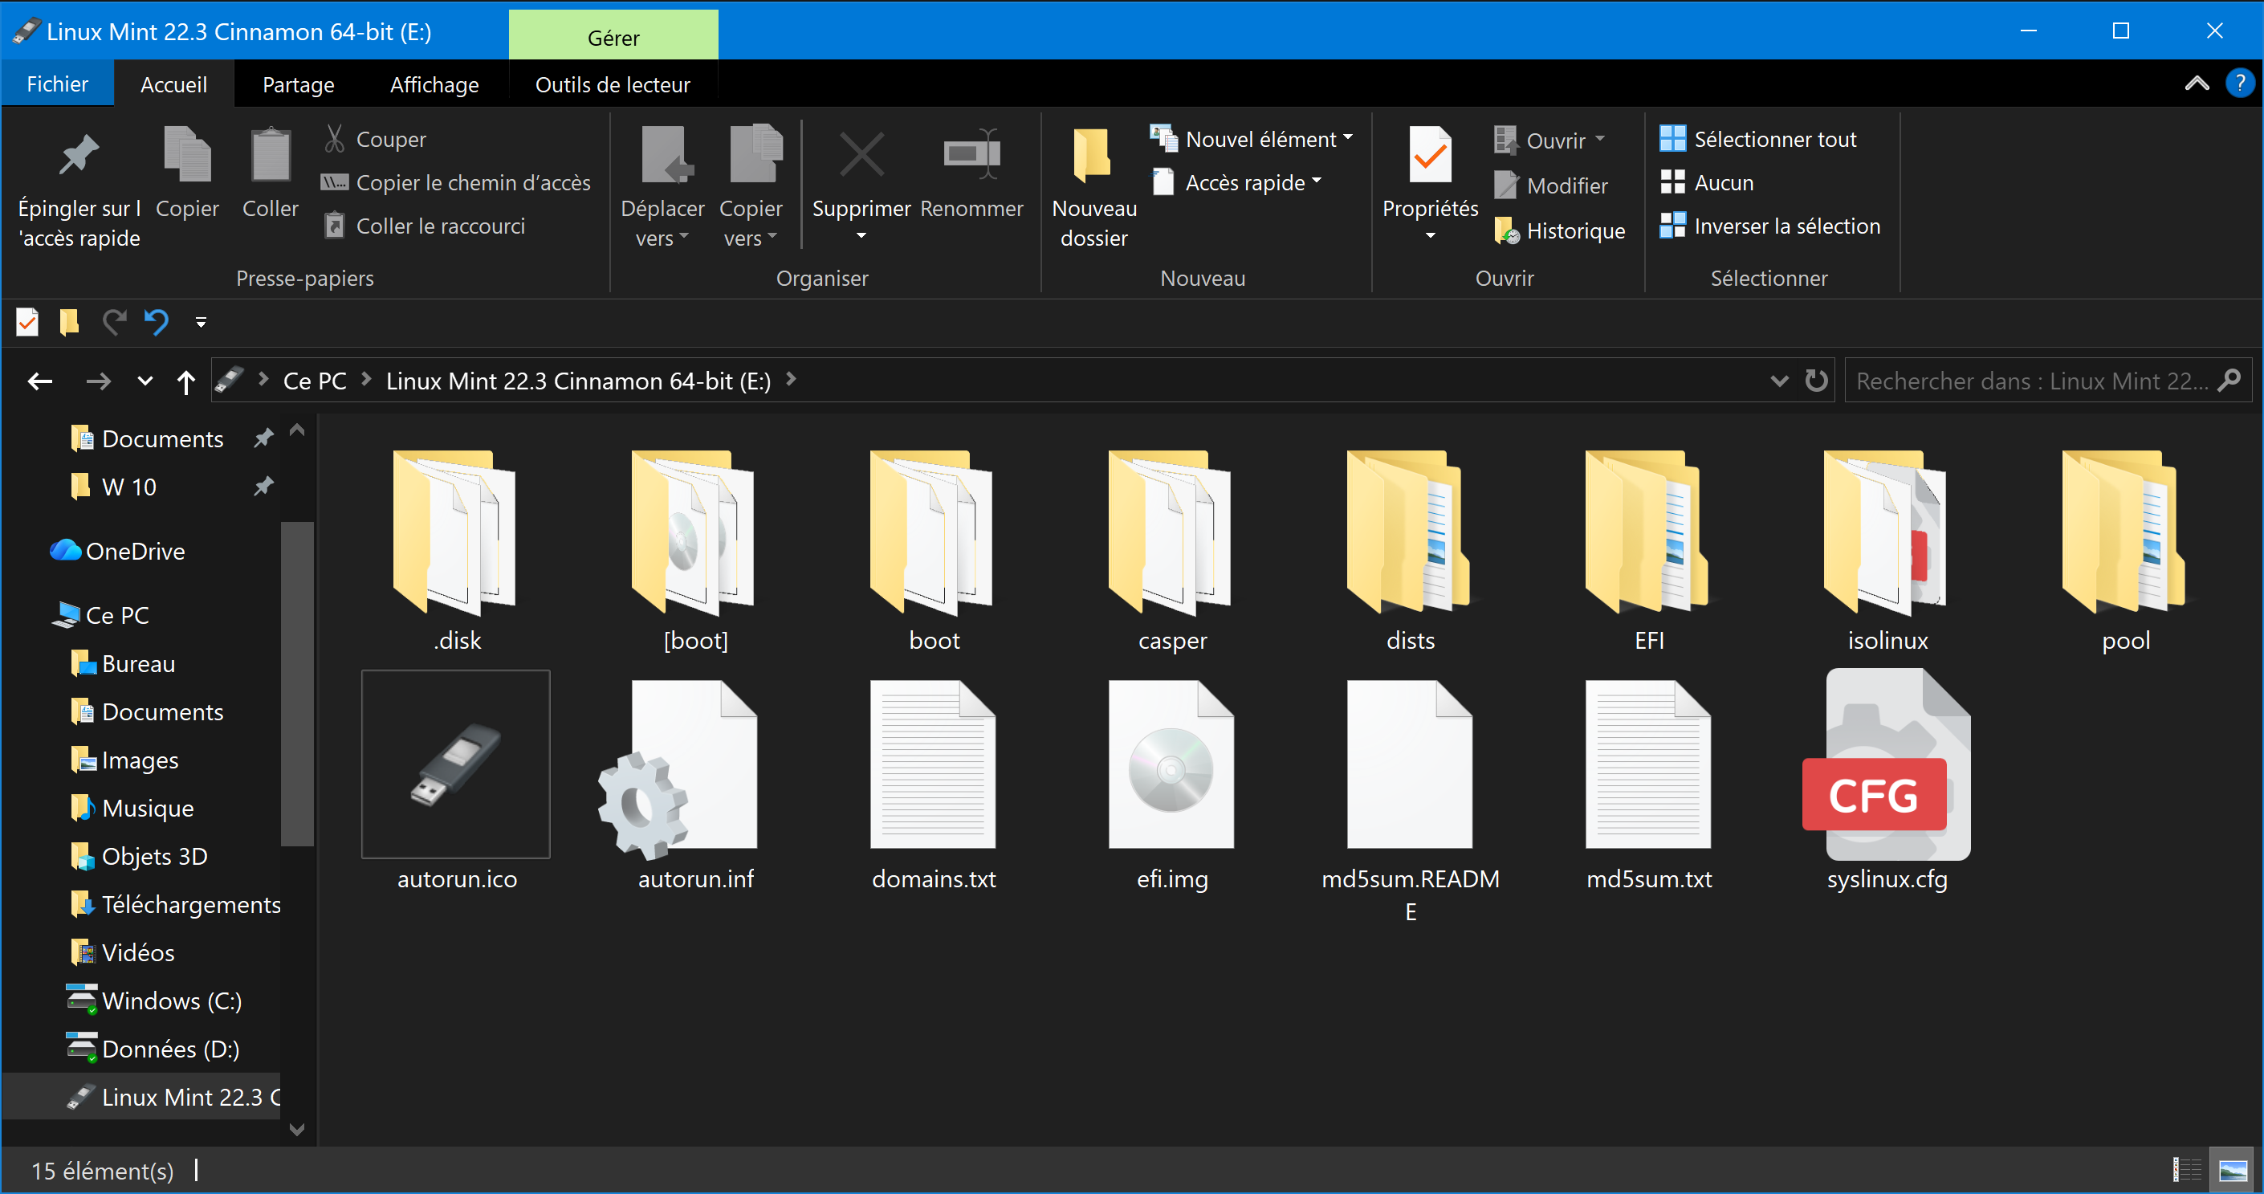The image size is (2264, 1194).
Task: Select the EFI folder
Action: click(x=1649, y=552)
